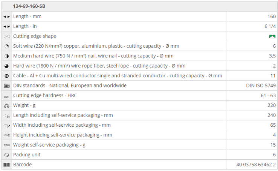Click the height including packaging icon

[x=6, y=135]
